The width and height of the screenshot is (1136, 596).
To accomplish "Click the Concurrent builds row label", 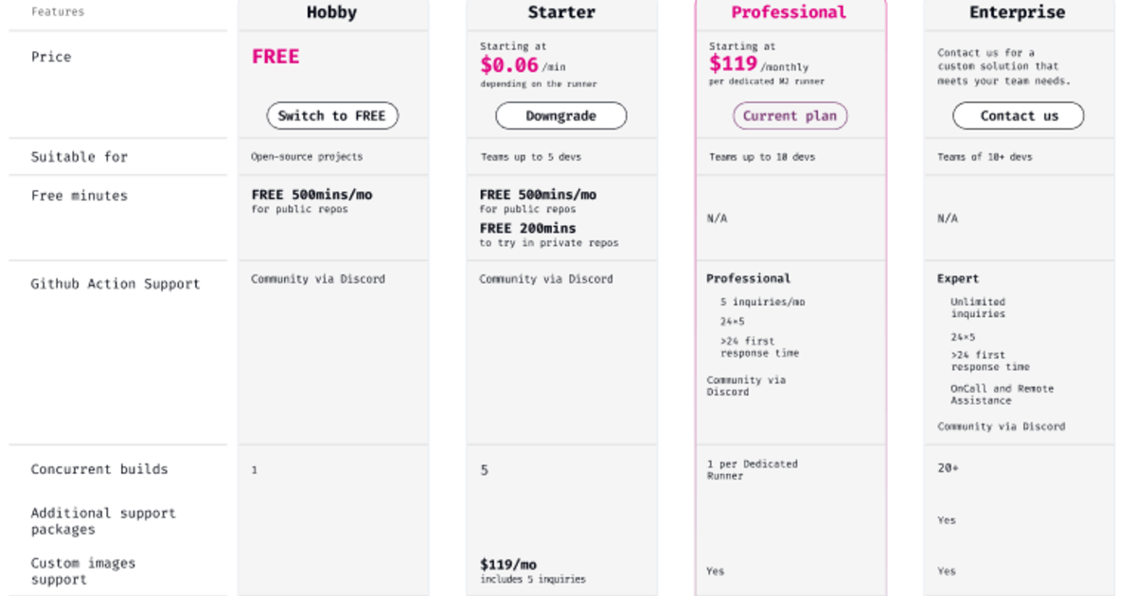I will click(x=90, y=469).
